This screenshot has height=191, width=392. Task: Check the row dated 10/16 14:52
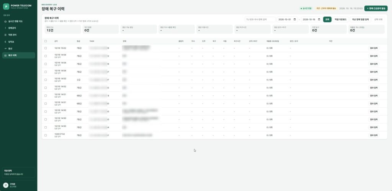[x=46, y=88]
